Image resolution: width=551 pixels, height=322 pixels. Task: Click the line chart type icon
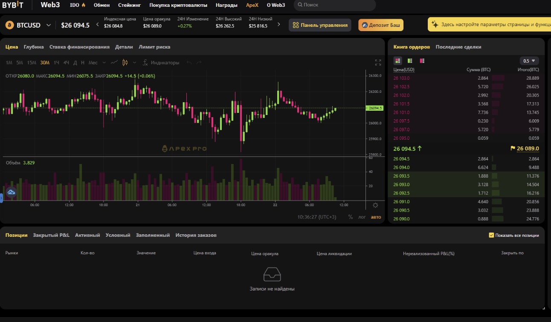[x=114, y=63]
